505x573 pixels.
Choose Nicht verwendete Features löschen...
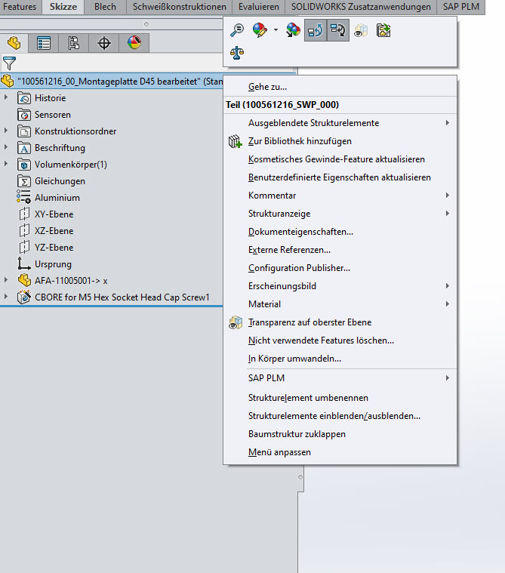coord(340,340)
